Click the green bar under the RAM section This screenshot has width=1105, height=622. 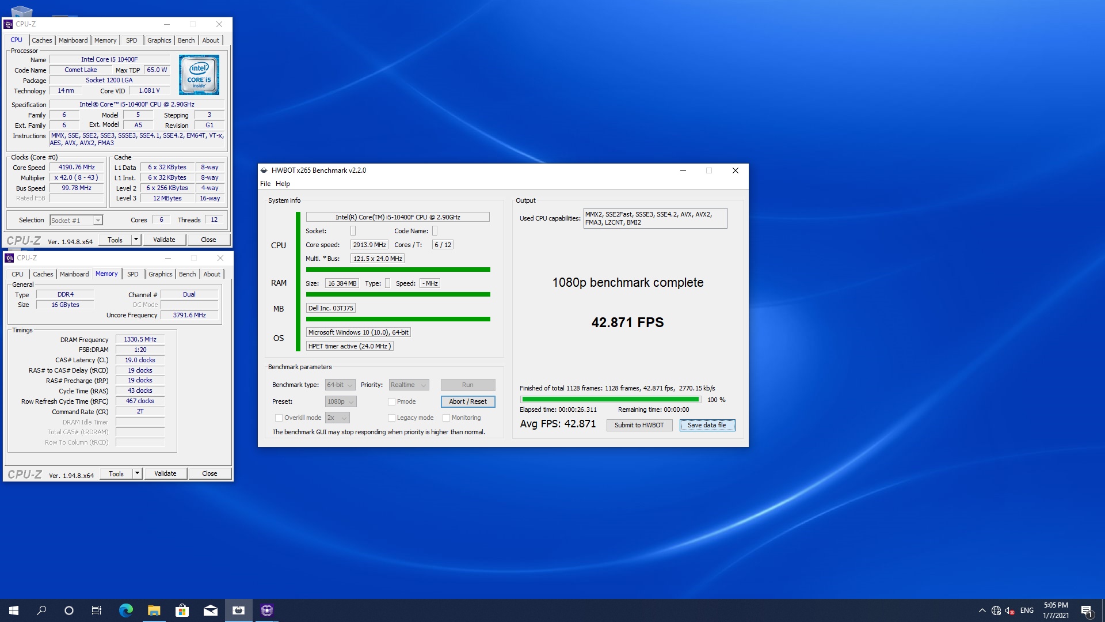coord(398,294)
